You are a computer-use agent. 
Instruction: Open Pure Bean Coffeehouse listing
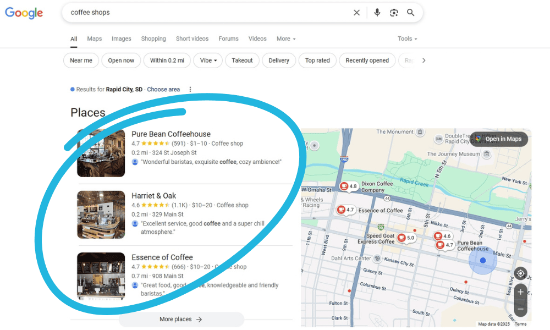pyautogui.click(x=171, y=134)
